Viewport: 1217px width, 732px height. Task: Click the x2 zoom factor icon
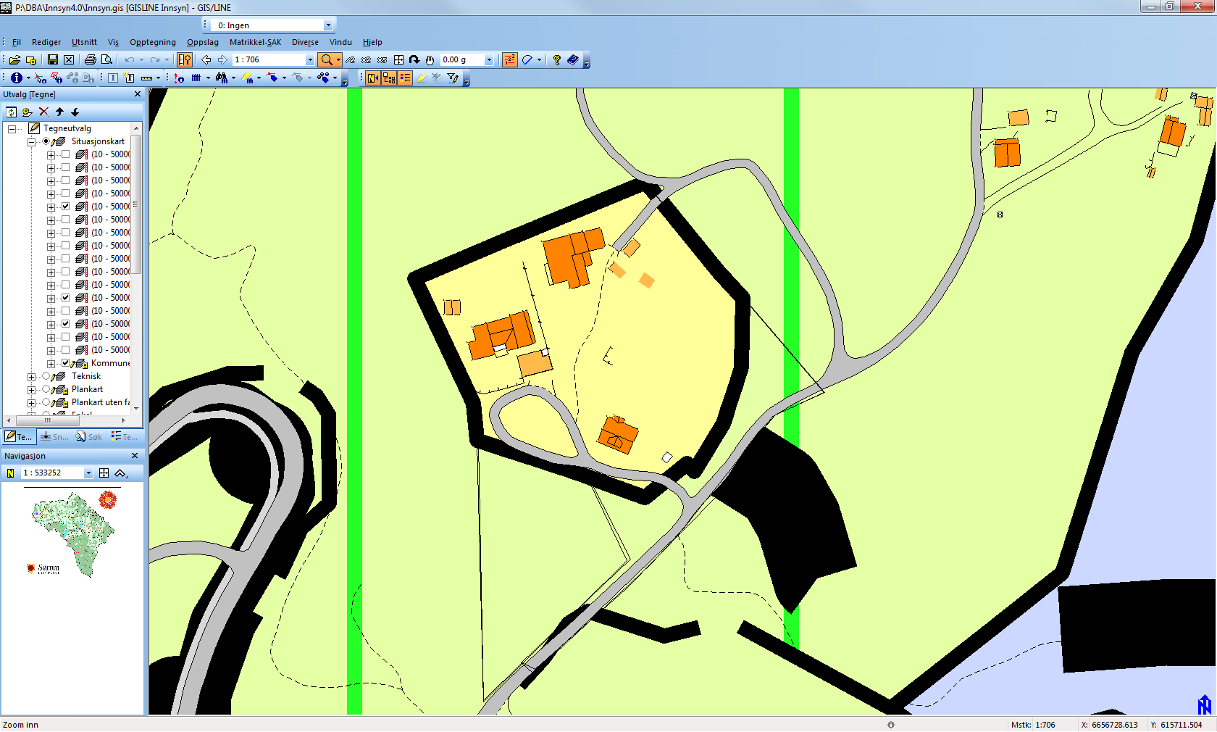click(367, 60)
